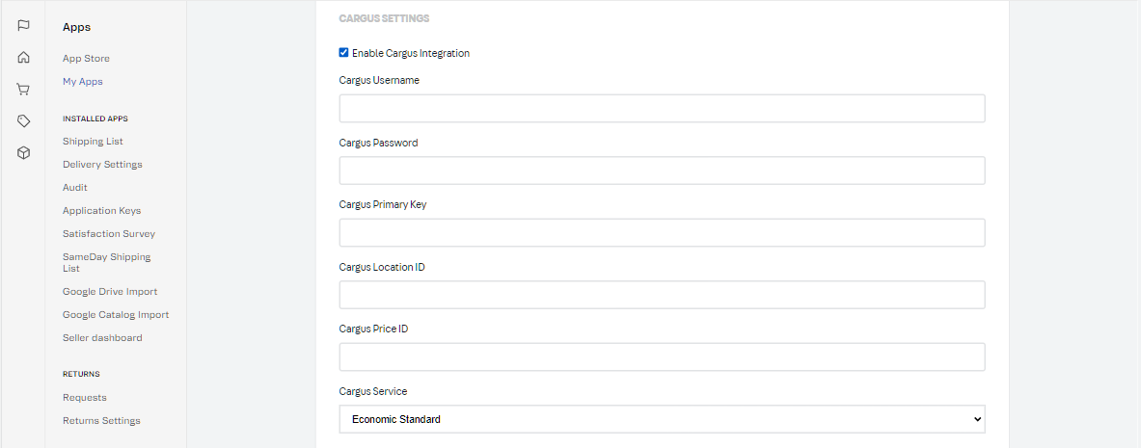Open the box package icon

pos(24,152)
